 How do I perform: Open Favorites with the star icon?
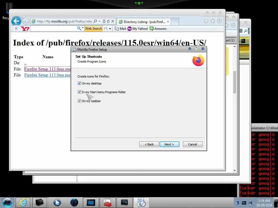[213, 21]
